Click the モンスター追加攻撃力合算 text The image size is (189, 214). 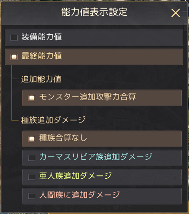[x=88, y=97]
